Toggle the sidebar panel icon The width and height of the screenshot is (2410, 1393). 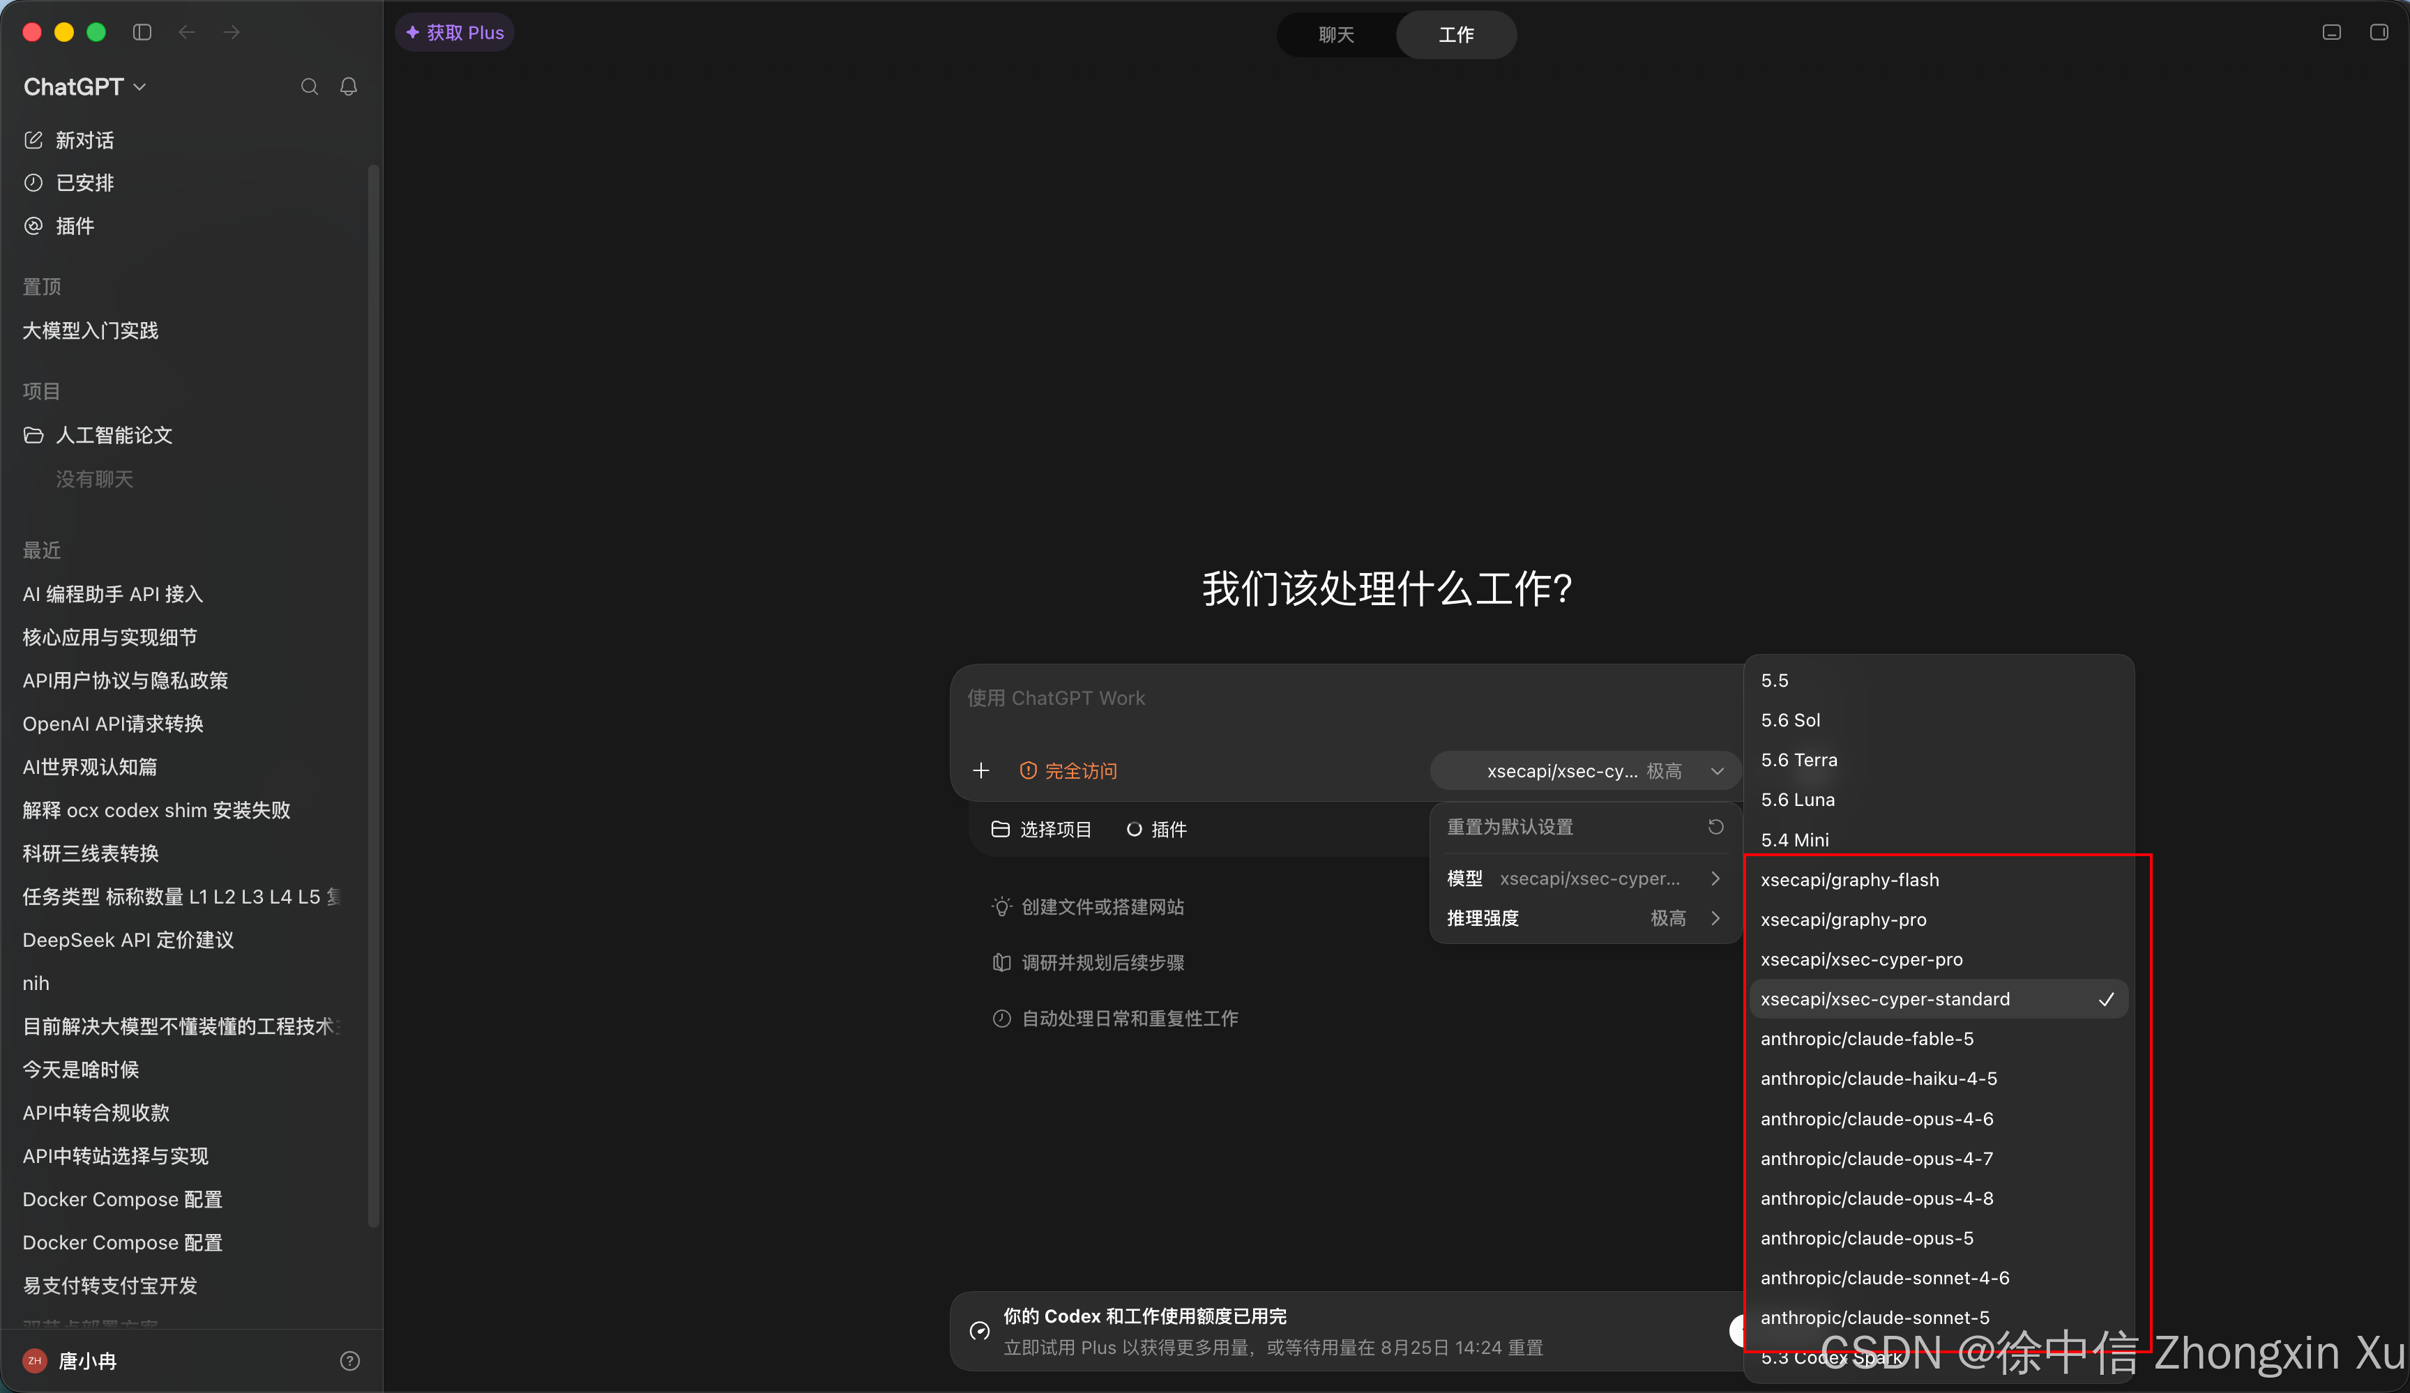coord(142,33)
